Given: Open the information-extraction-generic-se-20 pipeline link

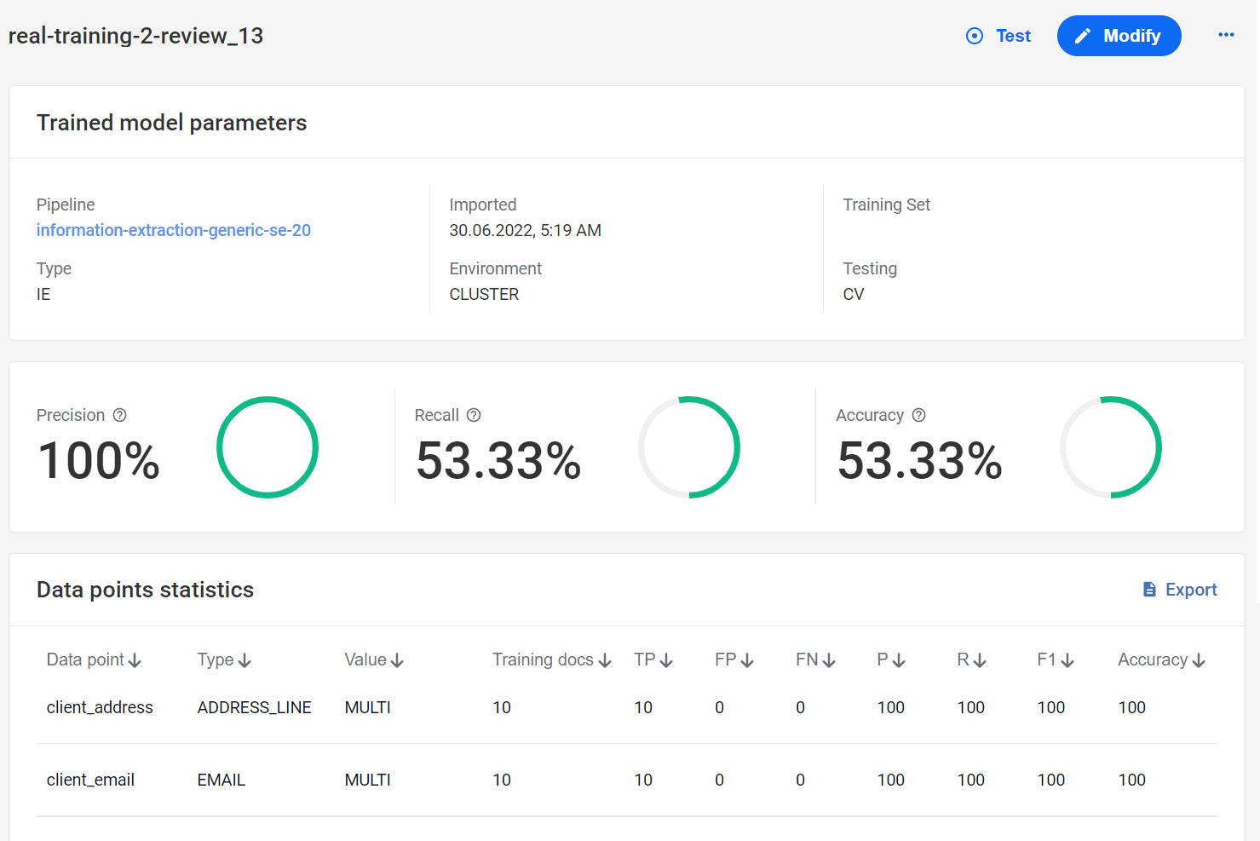Looking at the screenshot, I should tap(174, 230).
